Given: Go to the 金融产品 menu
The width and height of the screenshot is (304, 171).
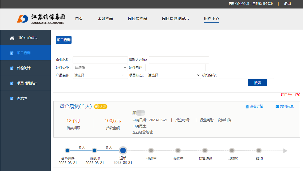Looking at the screenshot, I should tap(105, 19).
